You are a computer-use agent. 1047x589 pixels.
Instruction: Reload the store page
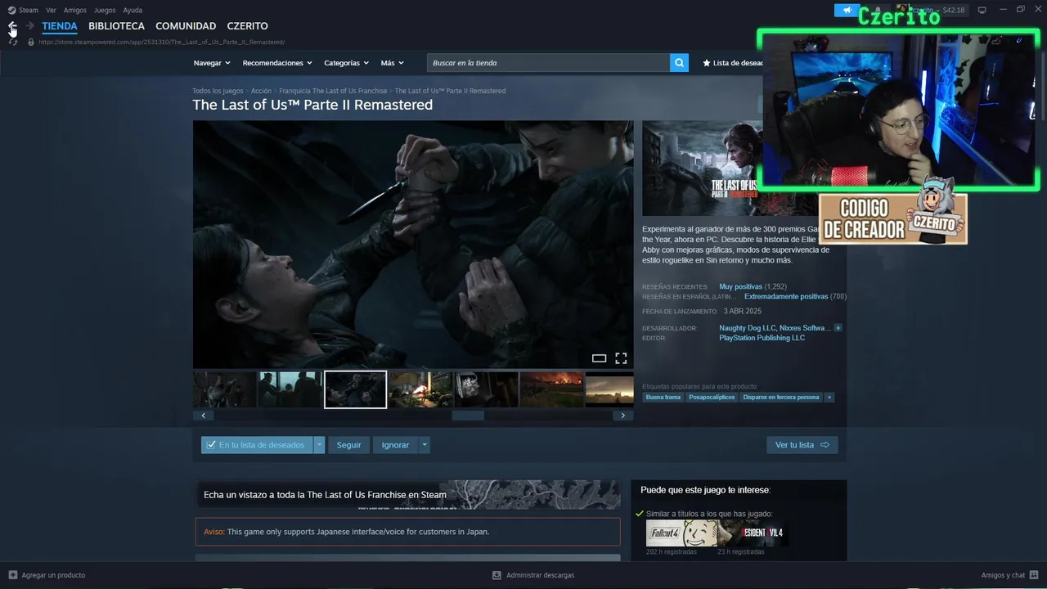tap(12, 42)
